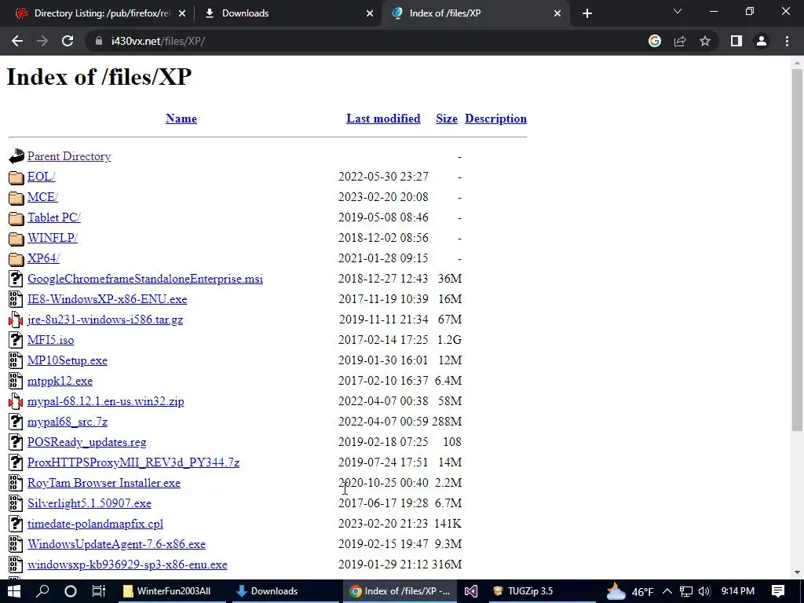Image resolution: width=804 pixels, height=603 pixels.
Task: Open the tab search dropdown arrow
Action: 678,11
